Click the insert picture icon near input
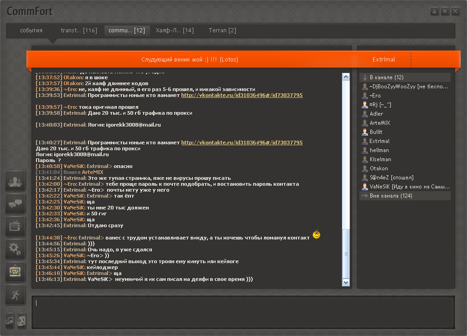The image size is (467, 336). tap(10, 321)
